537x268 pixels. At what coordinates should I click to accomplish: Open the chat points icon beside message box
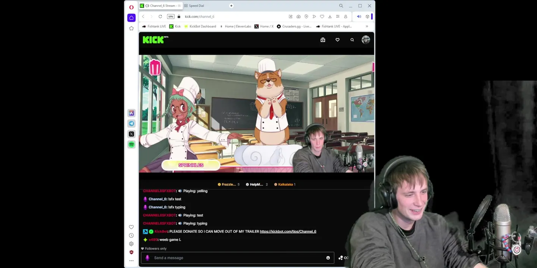pyautogui.click(x=341, y=258)
